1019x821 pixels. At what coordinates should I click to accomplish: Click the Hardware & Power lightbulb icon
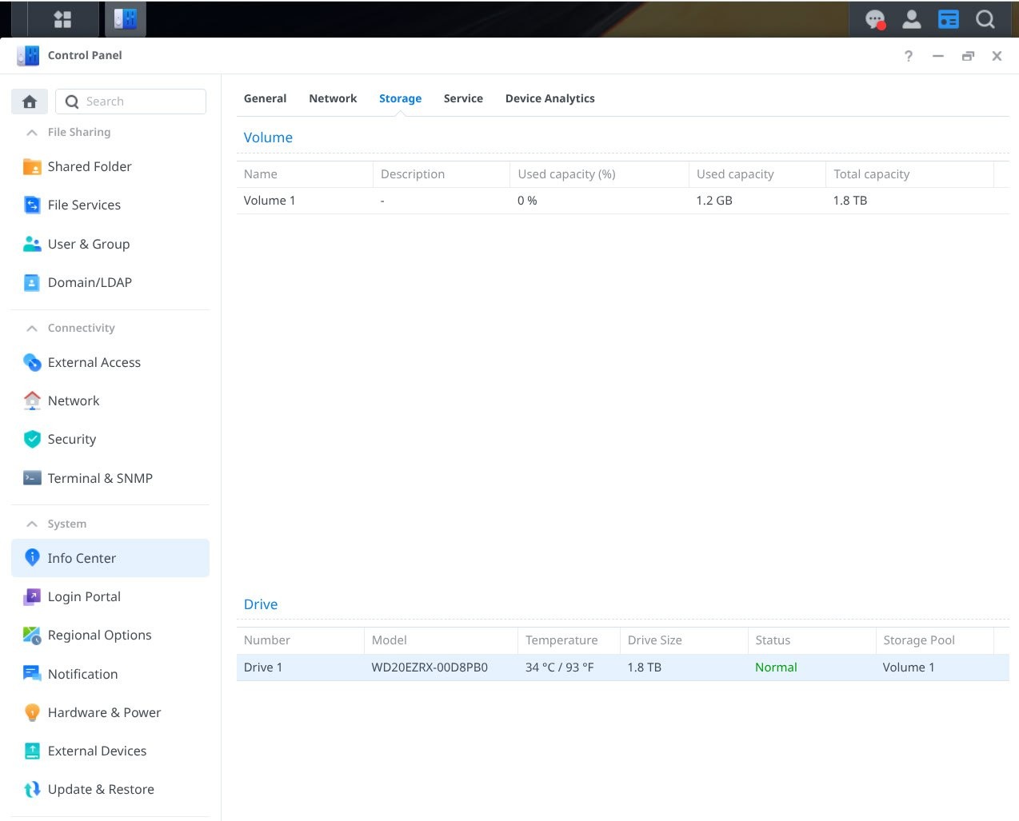(32, 712)
